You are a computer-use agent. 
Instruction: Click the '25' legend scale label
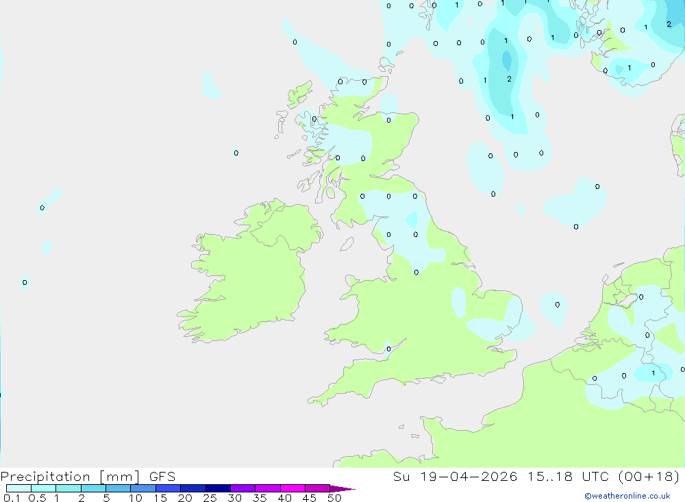click(210, 498)
